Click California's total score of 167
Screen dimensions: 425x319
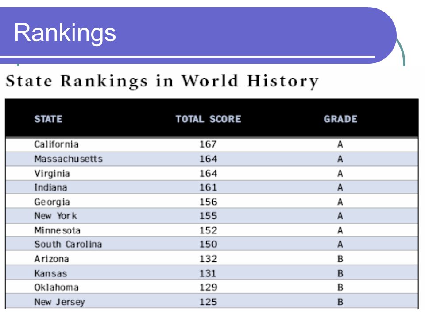tap(208, 144)
